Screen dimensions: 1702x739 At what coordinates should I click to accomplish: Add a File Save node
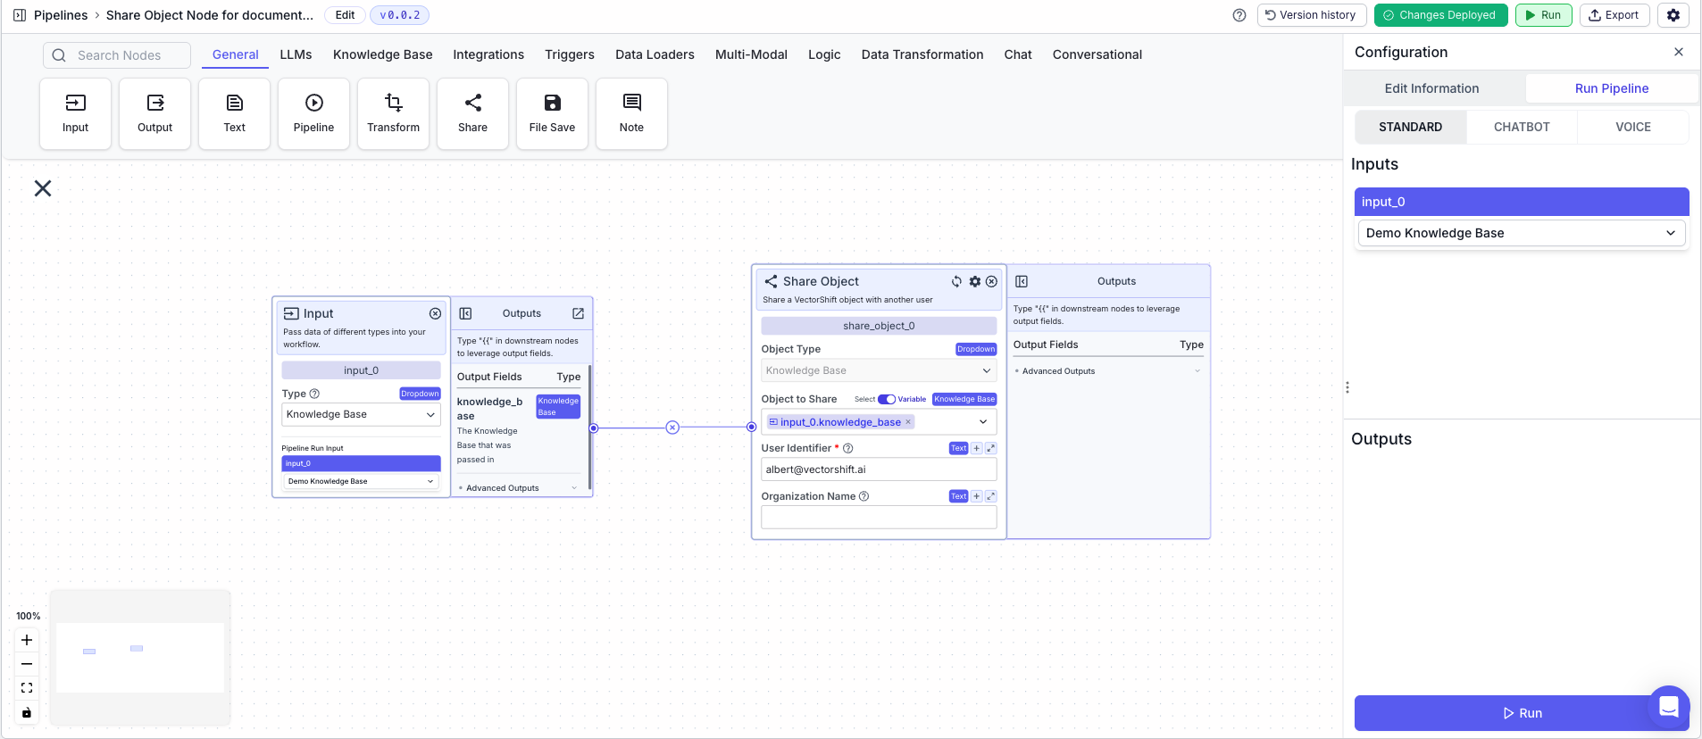[x=552, y=113]
